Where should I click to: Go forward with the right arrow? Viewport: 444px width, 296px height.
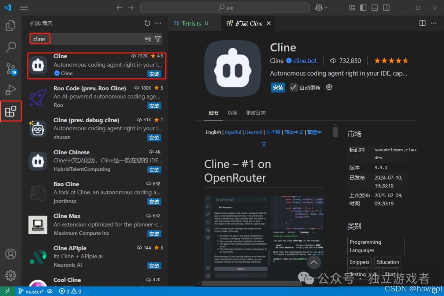pyautogui.click(x=131, y=8)
